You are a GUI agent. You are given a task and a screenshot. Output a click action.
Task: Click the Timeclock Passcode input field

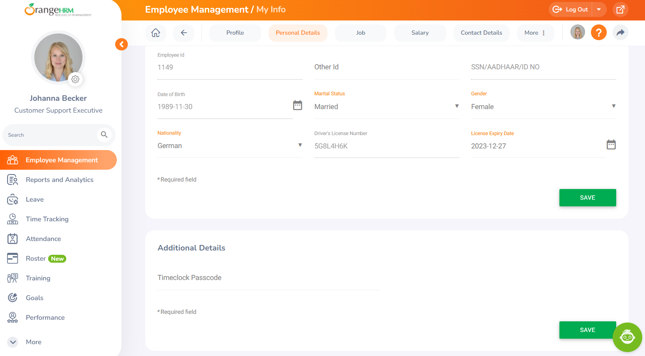(269, 278)
